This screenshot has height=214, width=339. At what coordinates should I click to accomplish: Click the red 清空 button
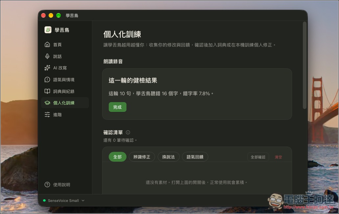[x=278, y=157]
